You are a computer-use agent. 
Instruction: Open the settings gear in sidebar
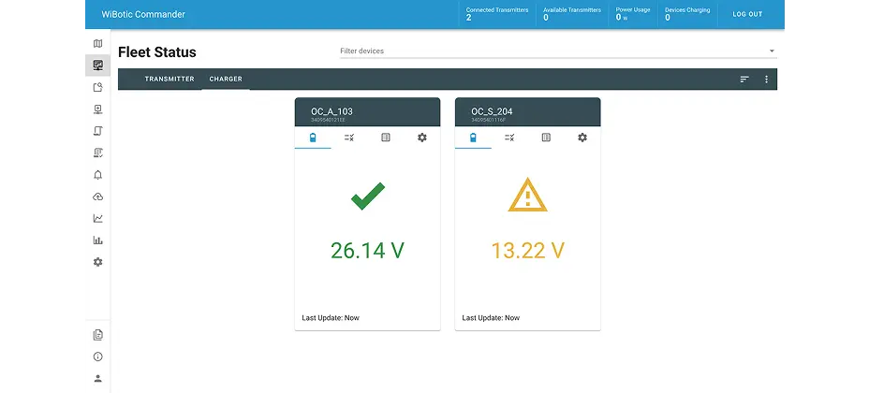coord(97,262)
